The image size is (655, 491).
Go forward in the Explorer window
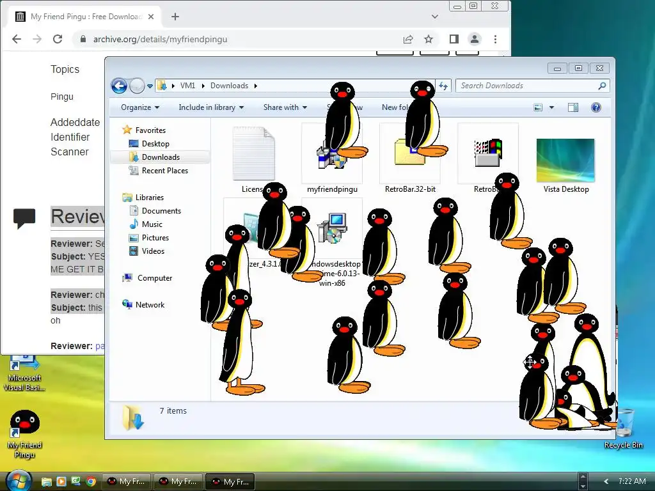(x=137, y=86)
